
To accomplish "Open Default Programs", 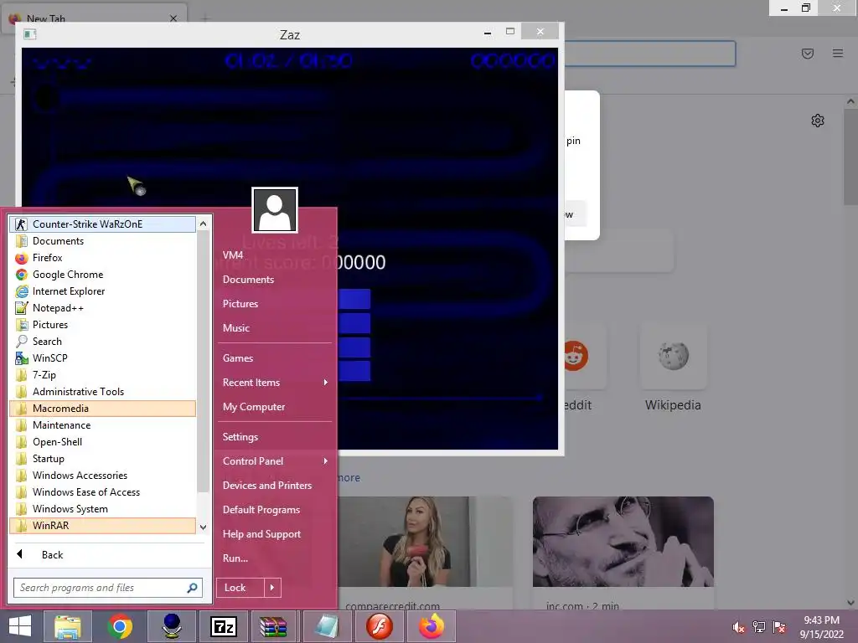I will [x=275, y=510].
